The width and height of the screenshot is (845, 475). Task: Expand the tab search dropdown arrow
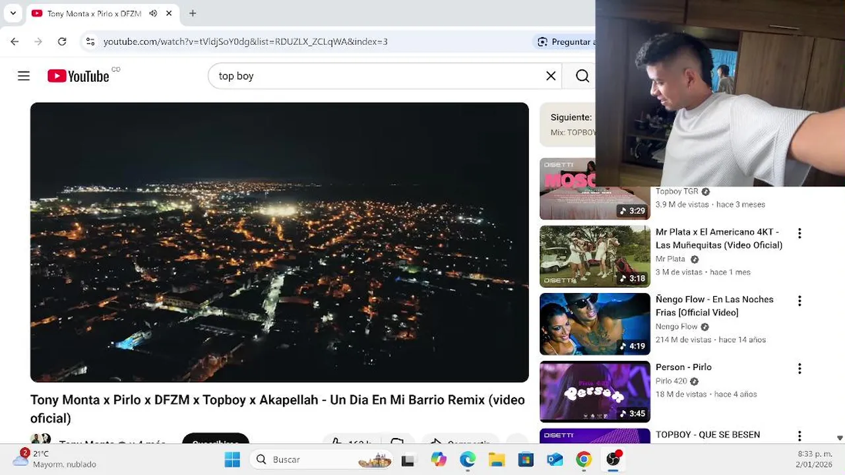pos(13,13)
